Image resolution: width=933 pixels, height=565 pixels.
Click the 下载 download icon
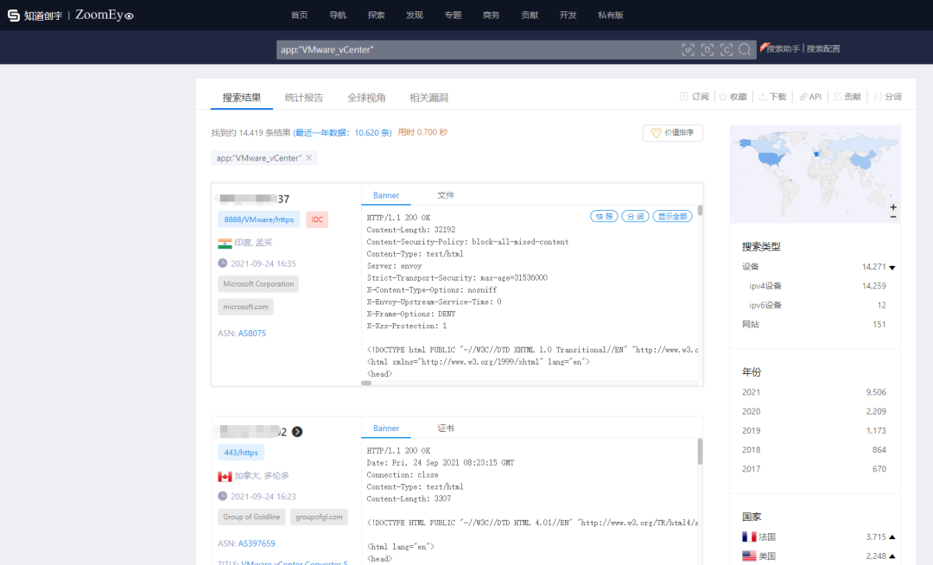click(763, 97)
